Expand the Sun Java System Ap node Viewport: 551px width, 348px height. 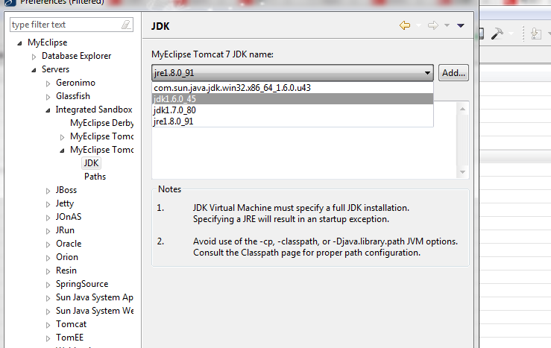click(48, 299)
